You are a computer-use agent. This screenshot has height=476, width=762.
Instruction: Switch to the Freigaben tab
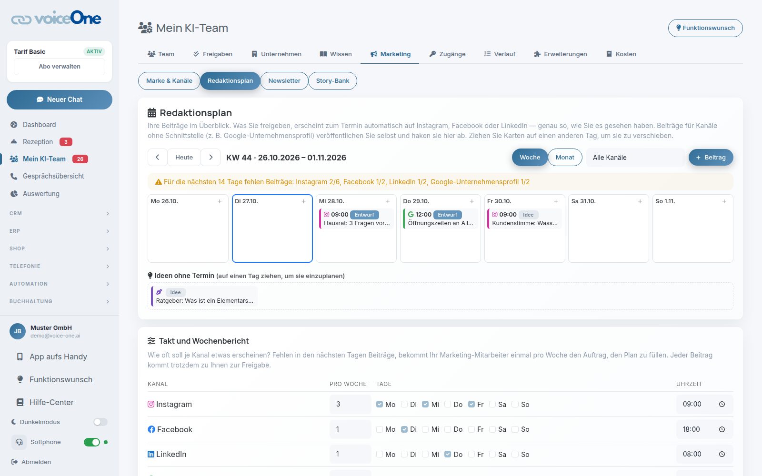pyautogui.click(x=213, y=54)
